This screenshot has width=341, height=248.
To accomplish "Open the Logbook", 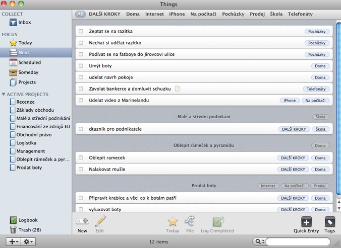I will [x=14, y=220].
